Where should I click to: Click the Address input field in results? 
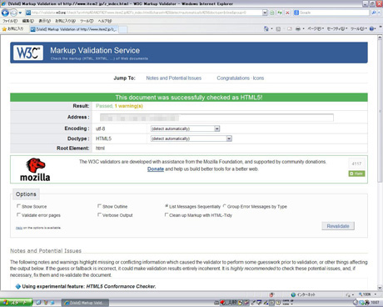click(x=216, y=118)
